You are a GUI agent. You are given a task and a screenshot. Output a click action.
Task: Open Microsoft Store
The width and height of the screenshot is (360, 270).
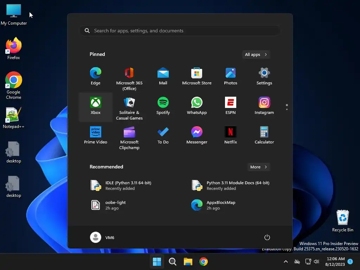tap(197, 76)
